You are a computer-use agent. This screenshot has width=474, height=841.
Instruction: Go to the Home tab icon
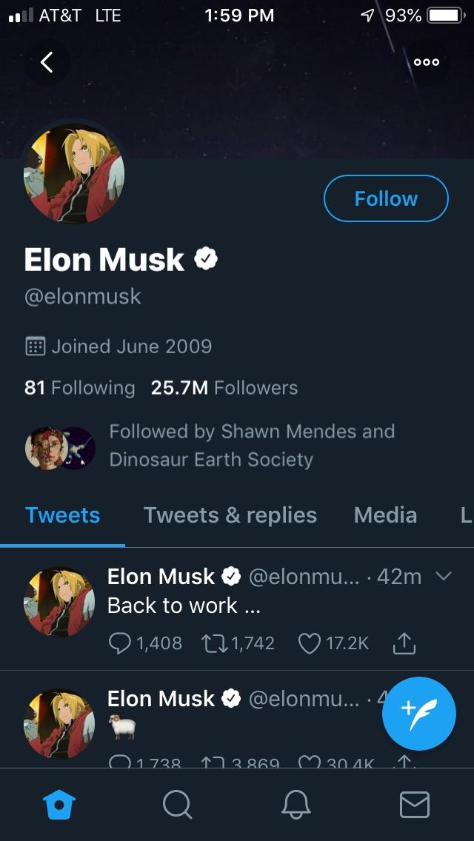[60, 804]
